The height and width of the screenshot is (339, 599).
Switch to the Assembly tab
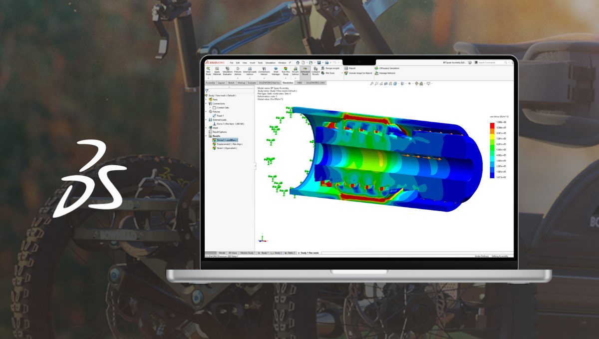[210, 83]
